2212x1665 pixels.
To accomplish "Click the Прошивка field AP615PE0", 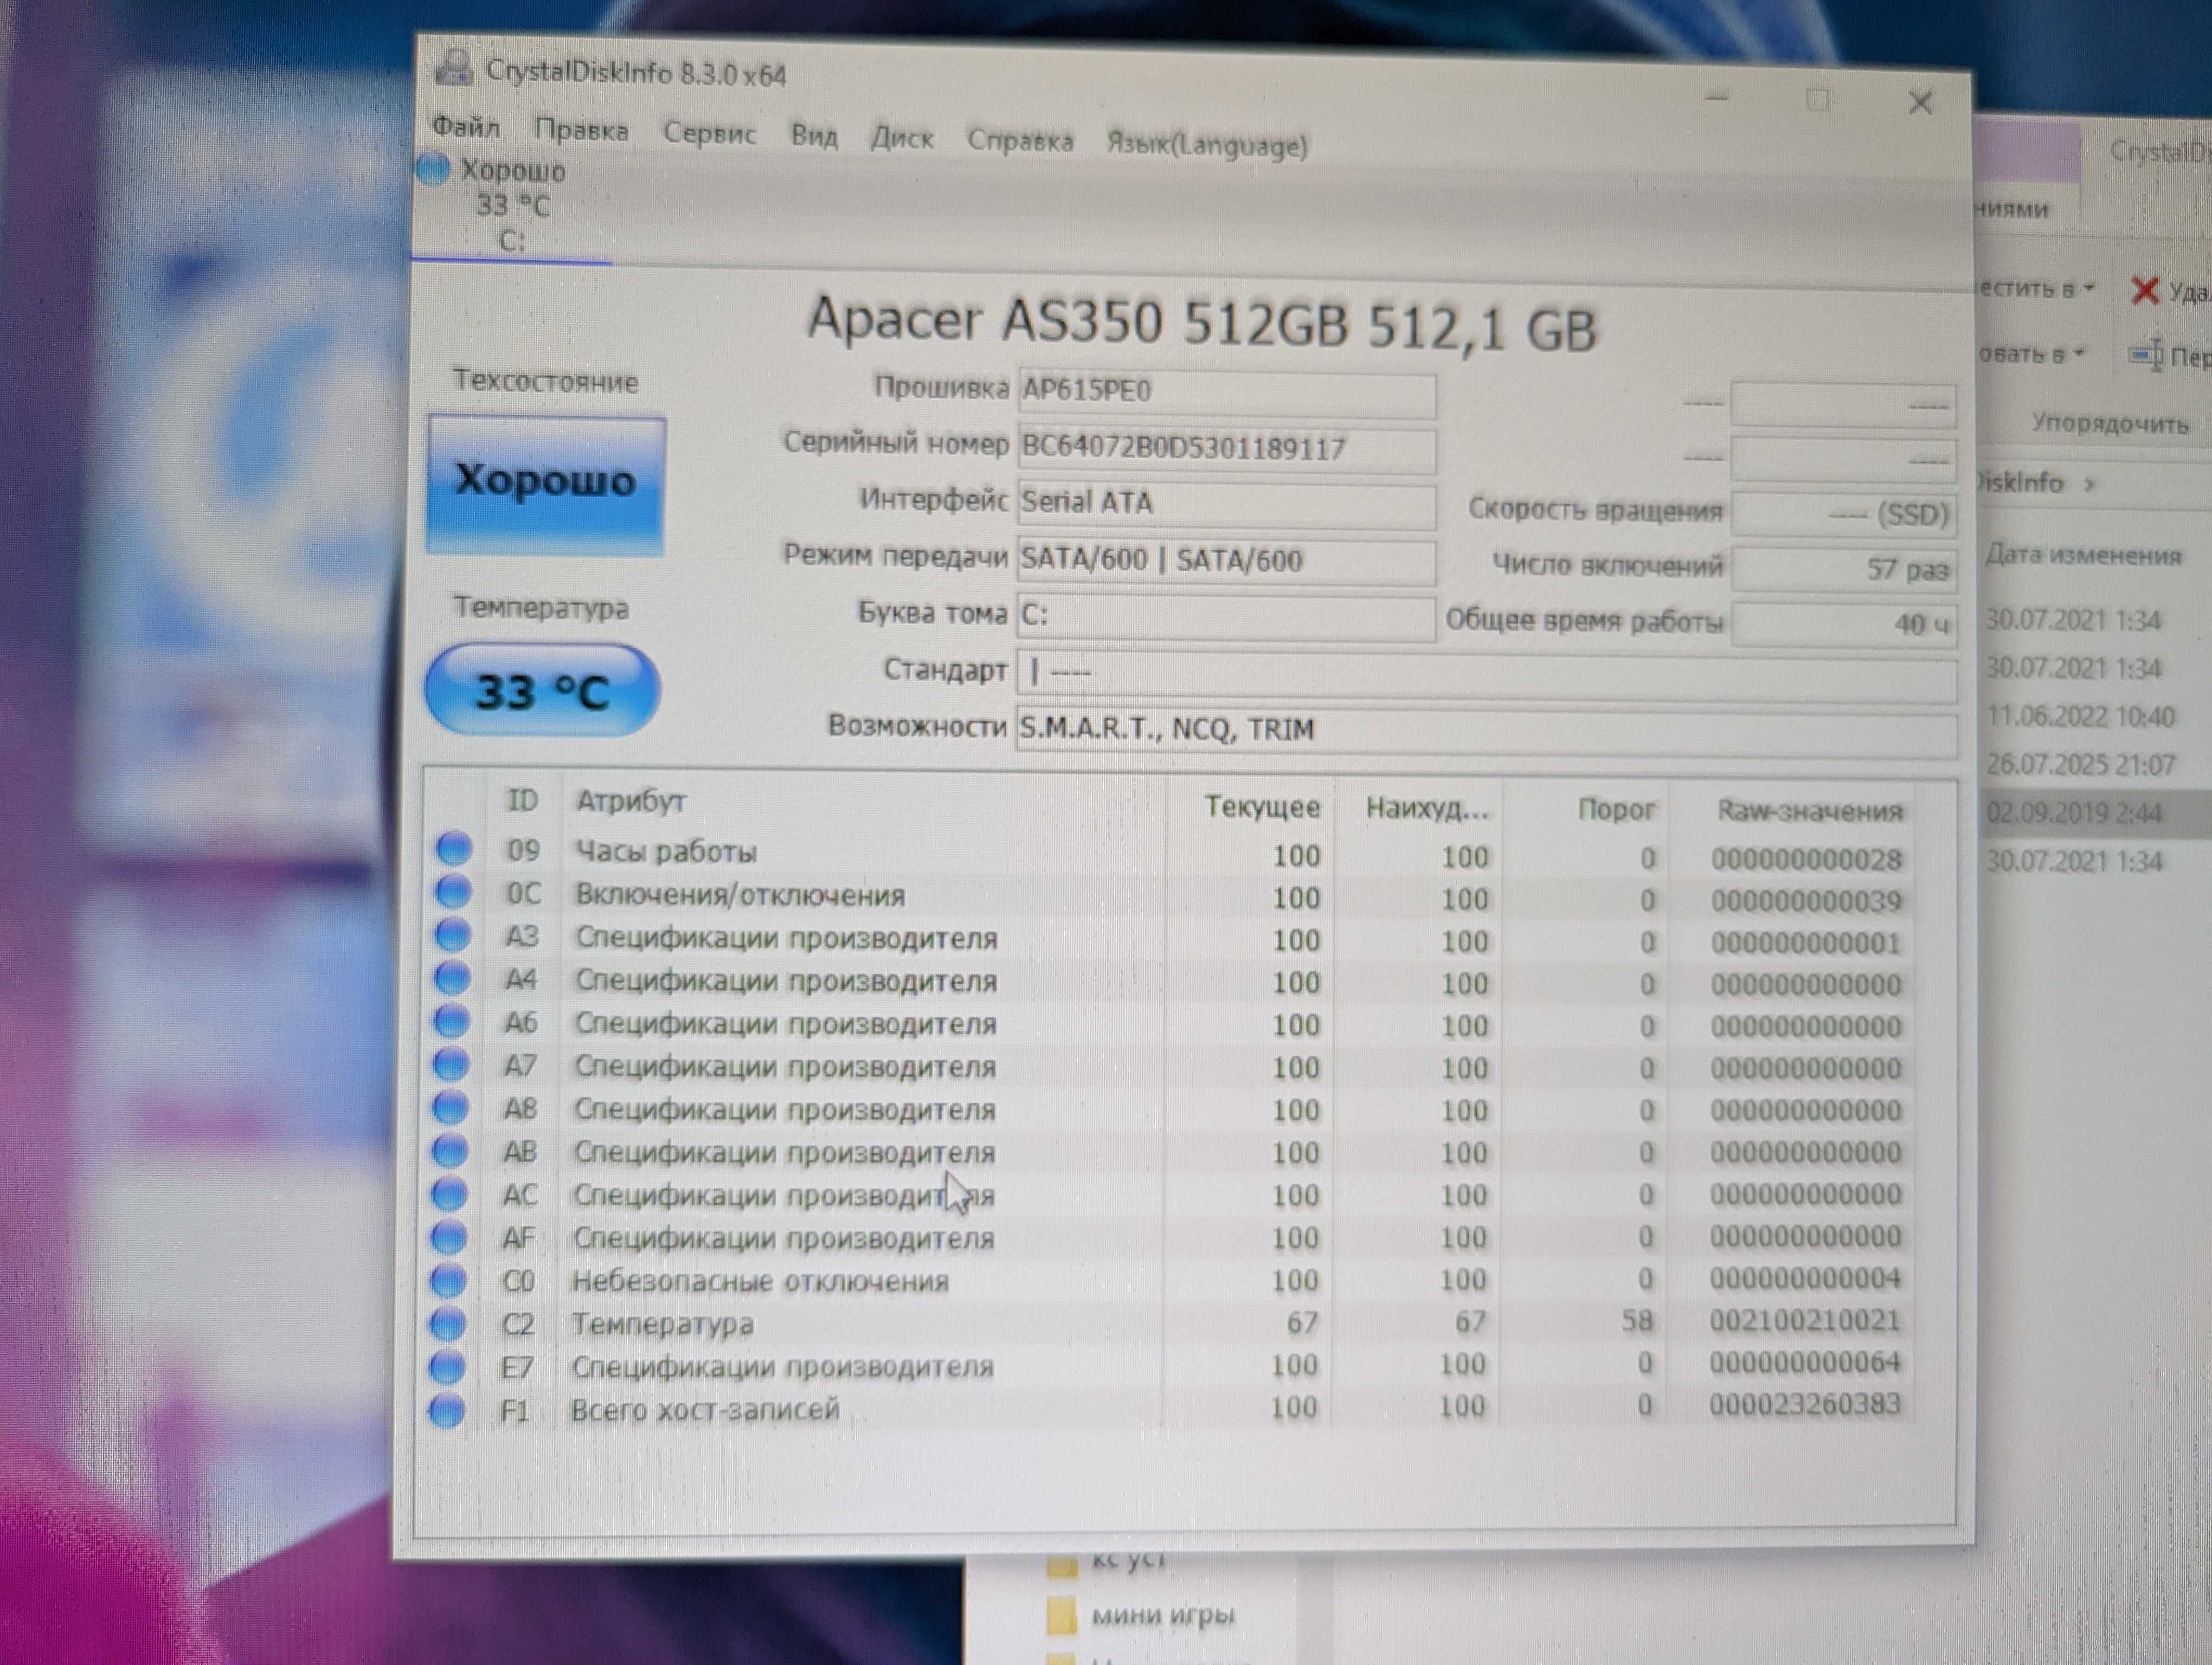I will (1227, 393).
